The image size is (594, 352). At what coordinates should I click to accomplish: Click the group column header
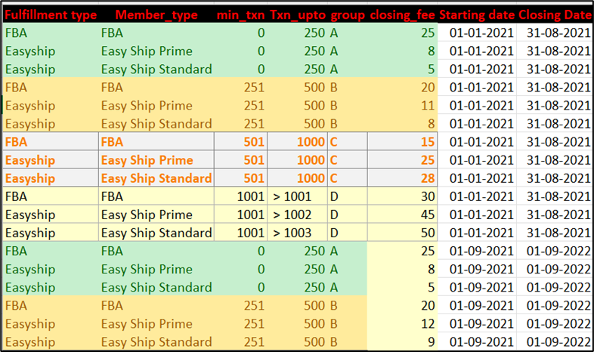(348, 15)
